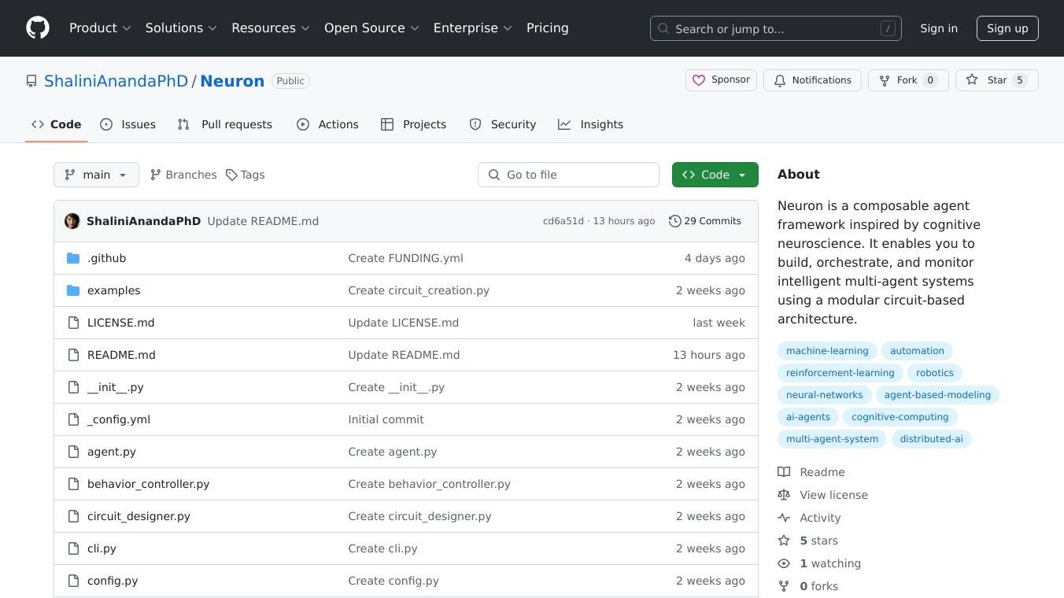The height and width of the screenshot is (598, 1064).
Task: Switch to the Pull requests tab
Action: coord(225,124)
